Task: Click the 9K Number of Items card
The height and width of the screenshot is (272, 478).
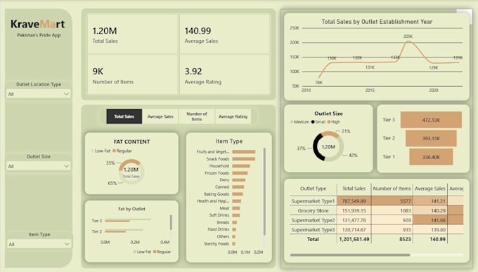Action: pos(133,74)
